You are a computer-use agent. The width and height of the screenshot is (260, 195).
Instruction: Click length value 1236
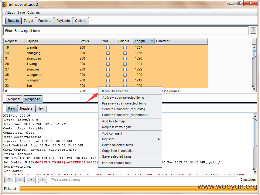point(139,53)
